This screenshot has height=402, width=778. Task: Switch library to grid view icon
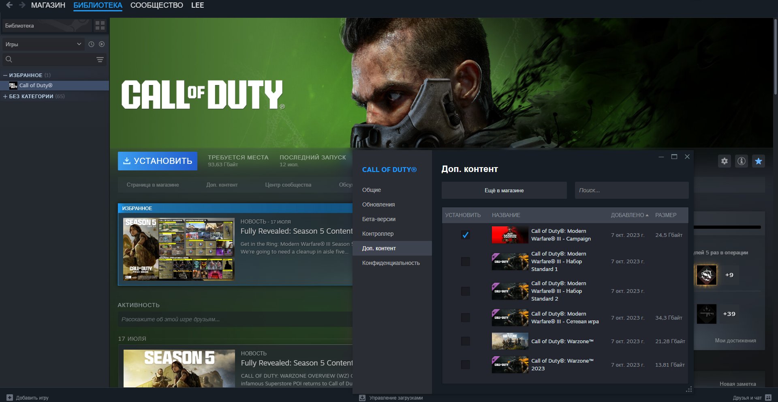pyautogui.click(x=100, y=26)
